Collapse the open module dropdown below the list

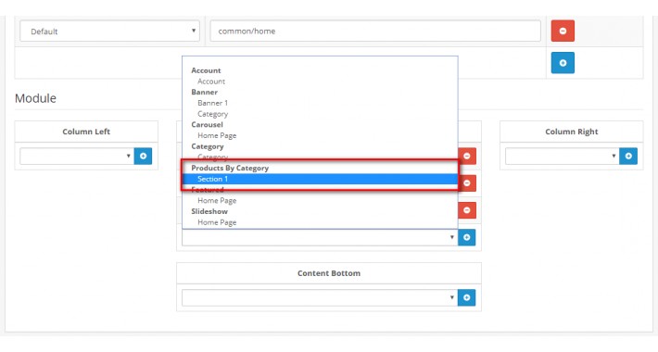(320, 237)
